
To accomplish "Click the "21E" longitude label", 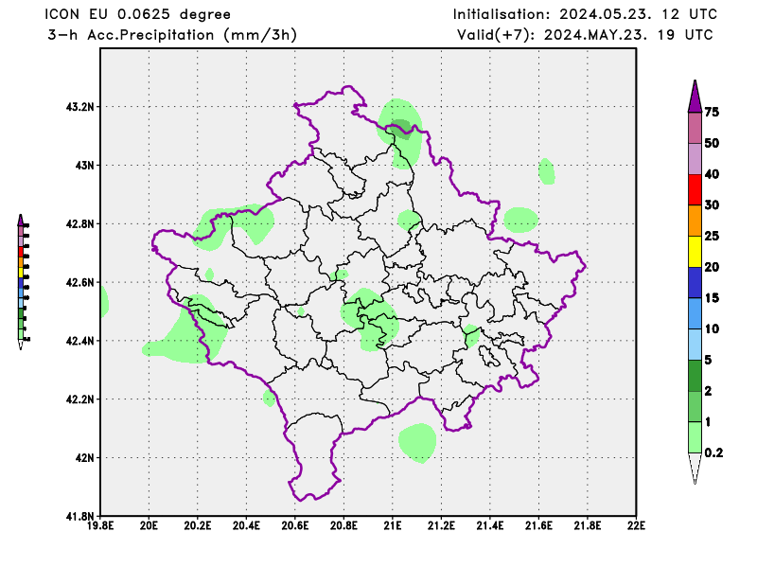I will [x=393, y=525].
